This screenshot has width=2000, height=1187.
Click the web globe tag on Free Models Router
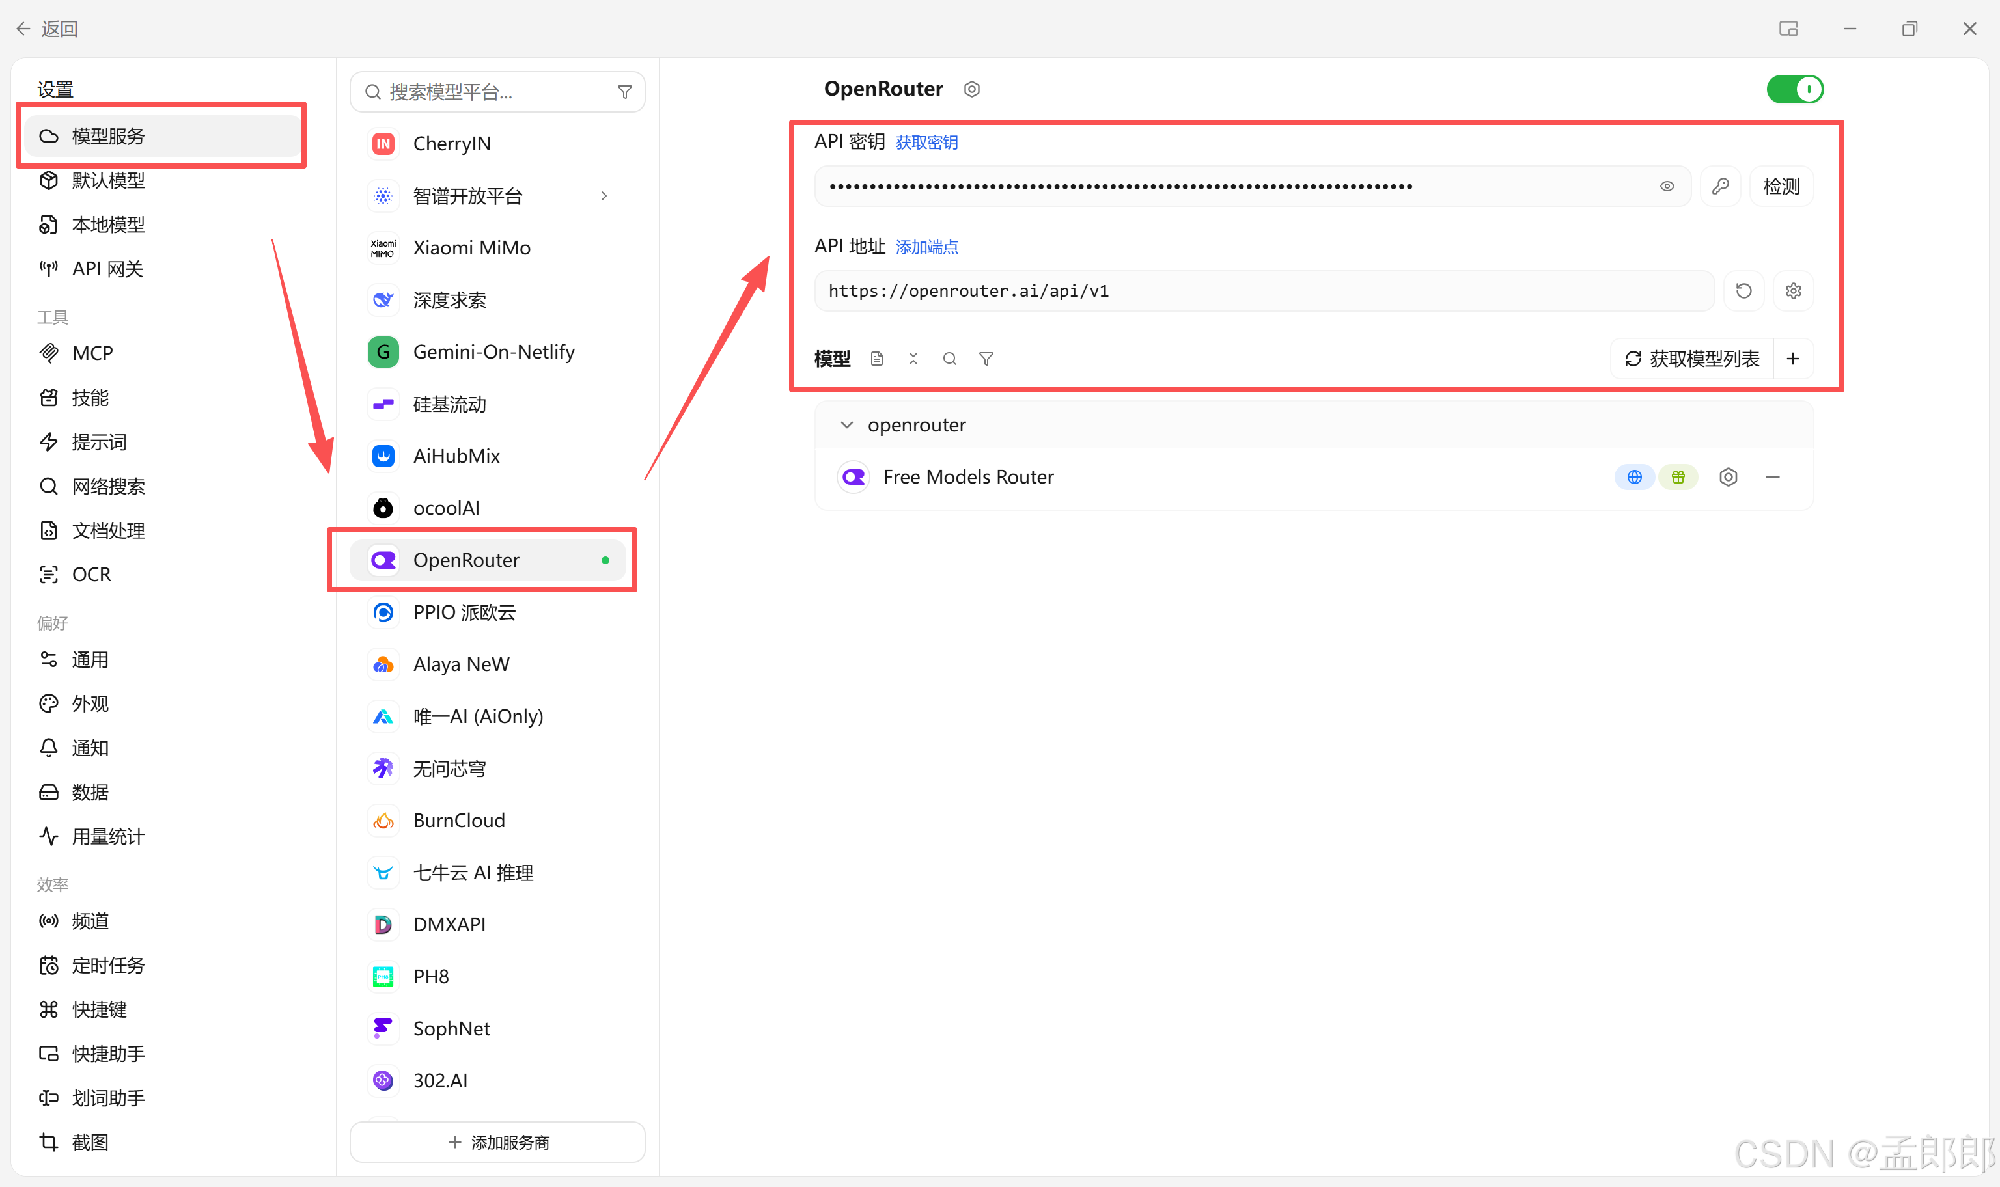click(1634, 477)
